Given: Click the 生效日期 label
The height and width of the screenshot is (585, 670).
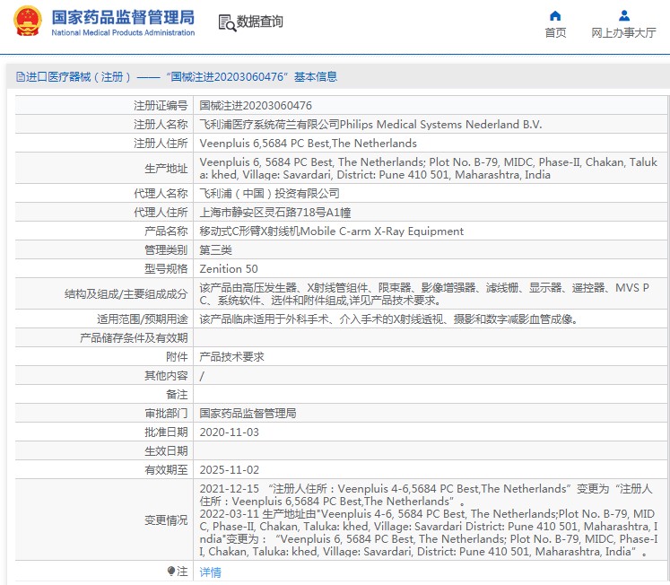Looking at the screenshot, I should coord(166,450).
